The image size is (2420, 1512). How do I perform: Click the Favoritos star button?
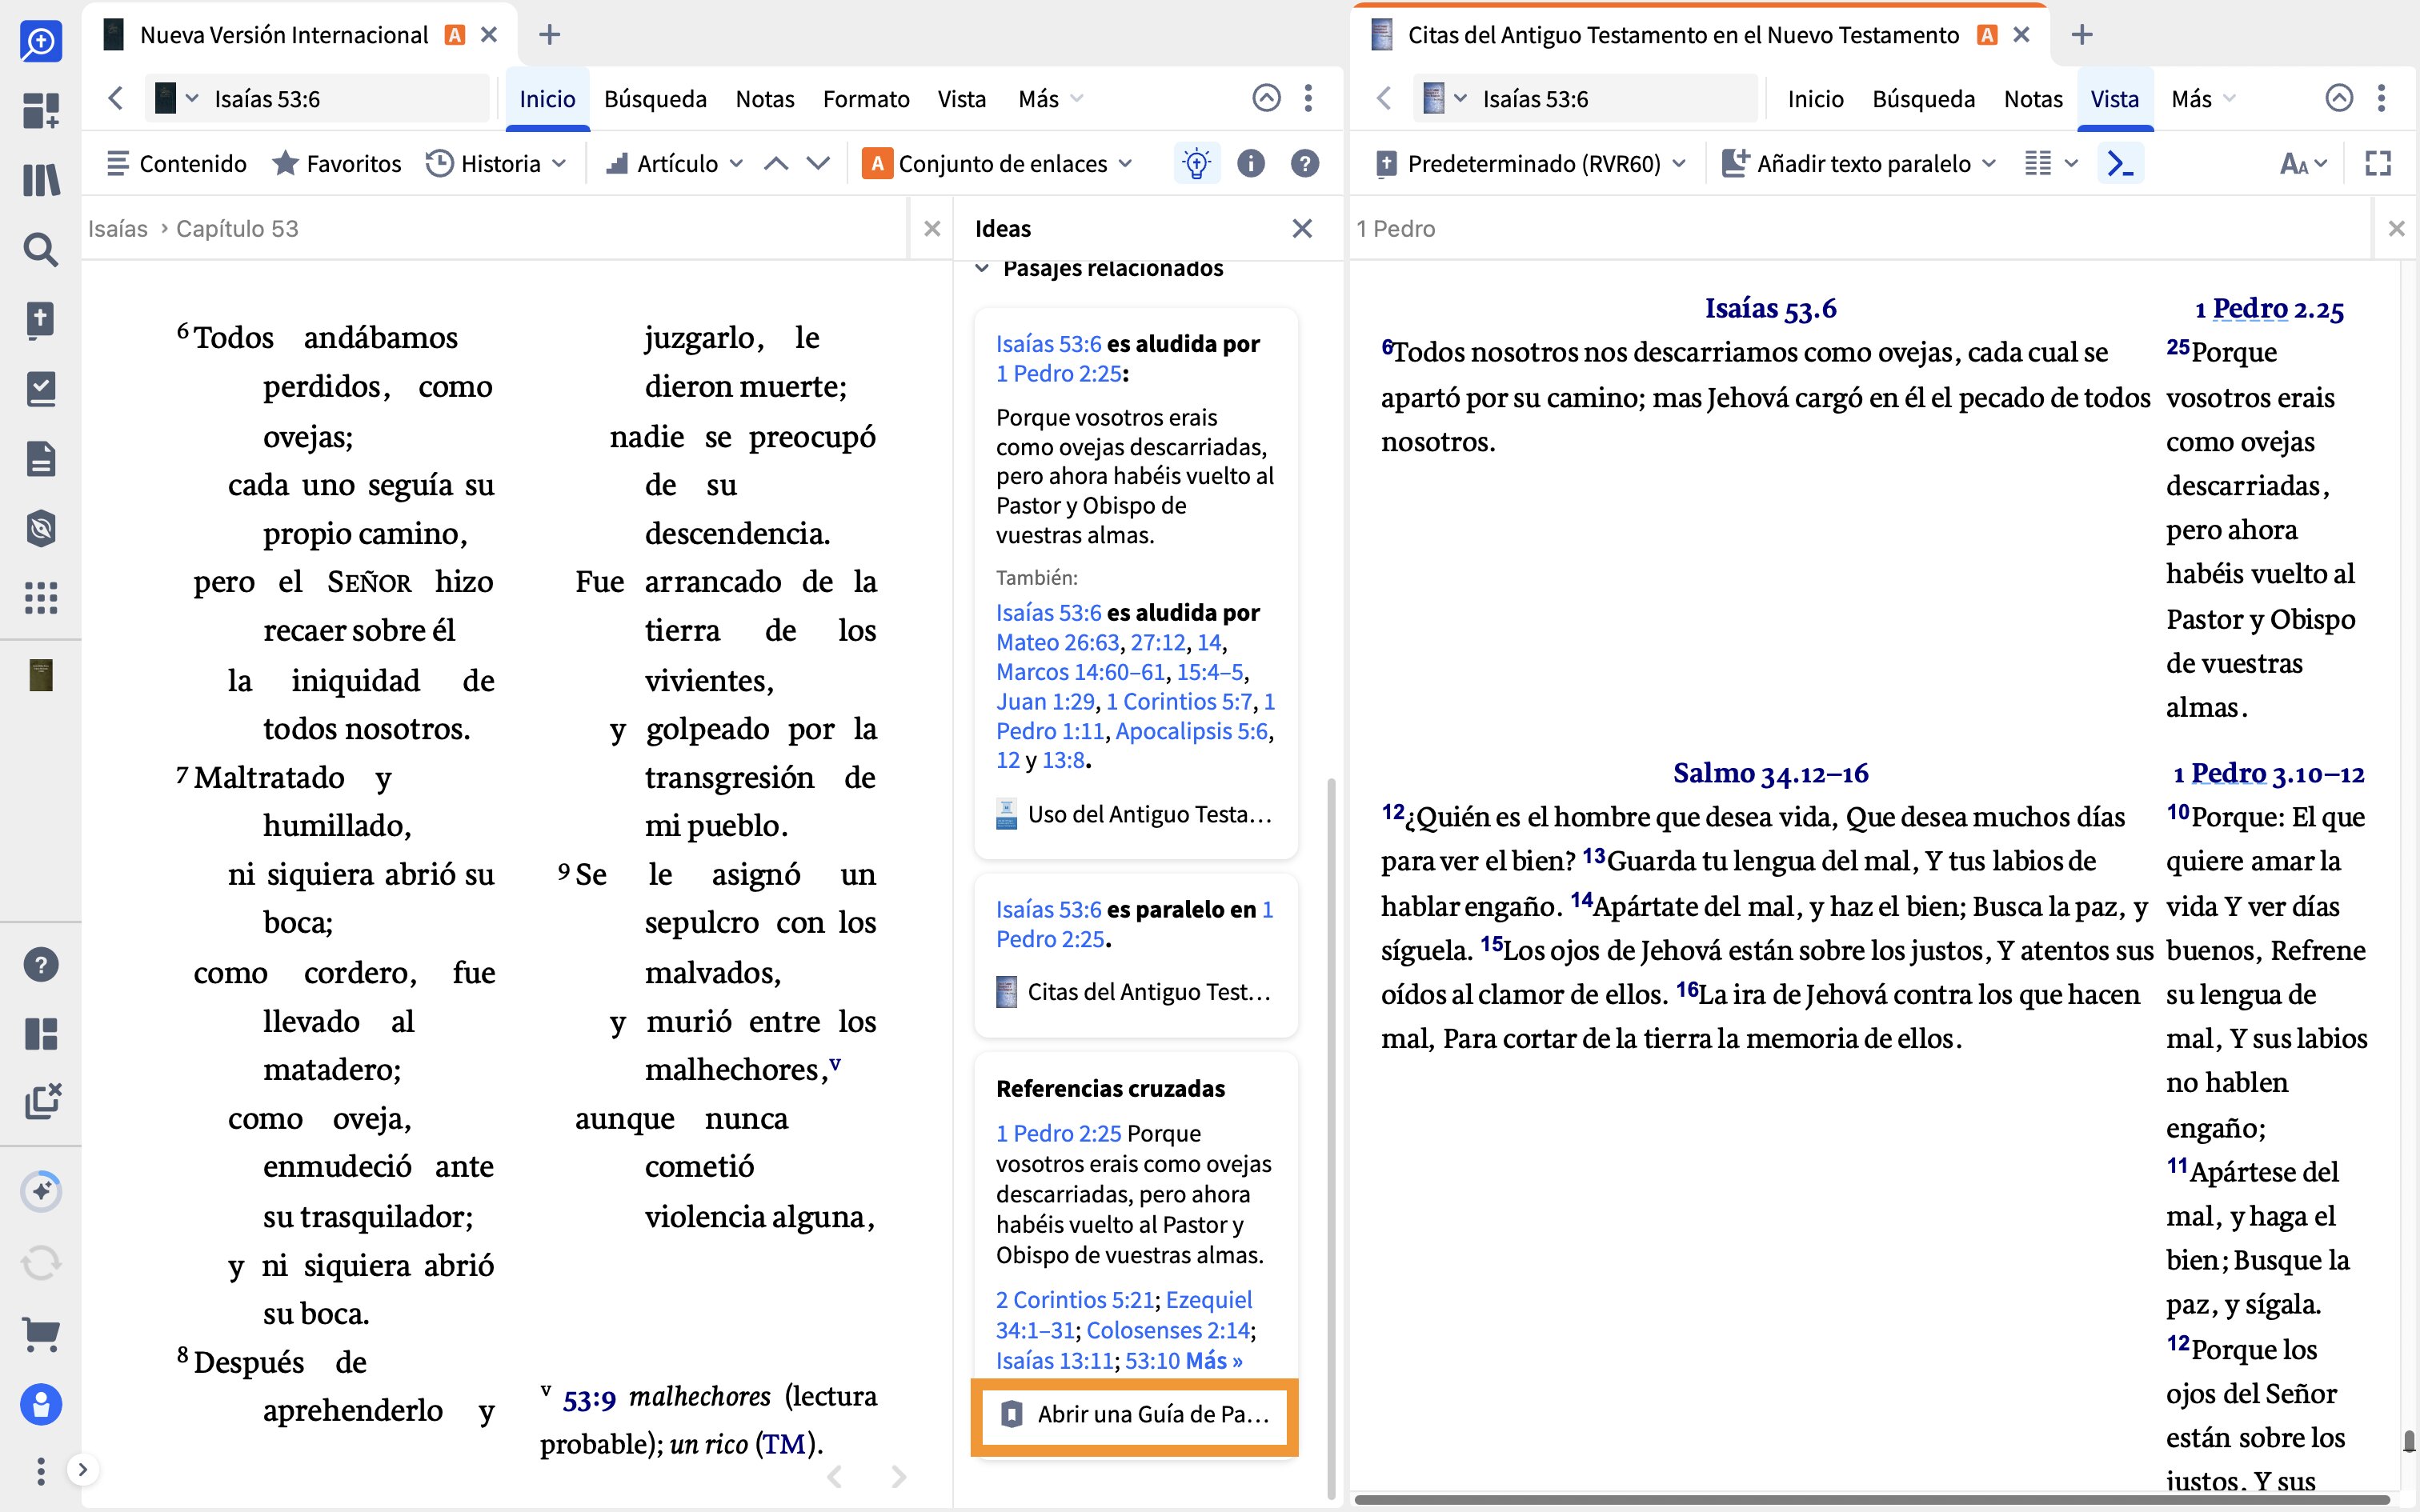click(x=337, y=163)
